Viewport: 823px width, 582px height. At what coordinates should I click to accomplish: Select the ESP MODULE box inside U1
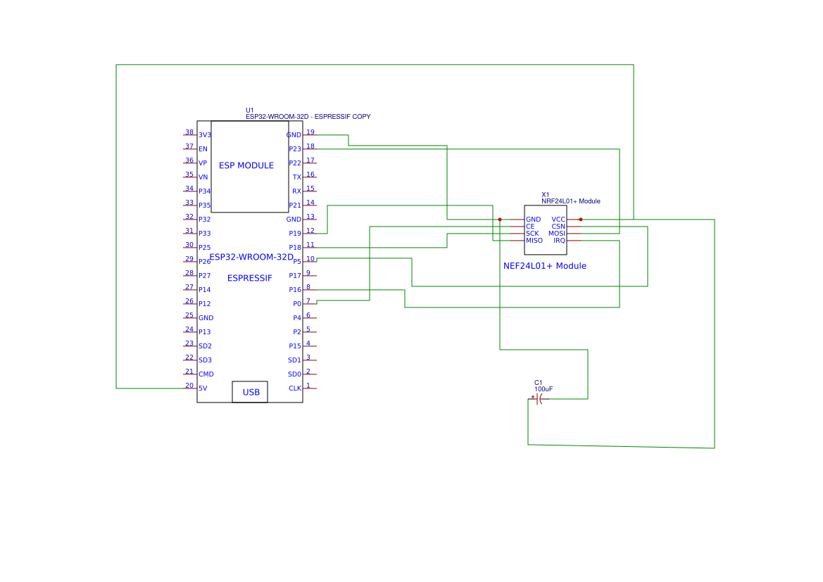[250, 167]
